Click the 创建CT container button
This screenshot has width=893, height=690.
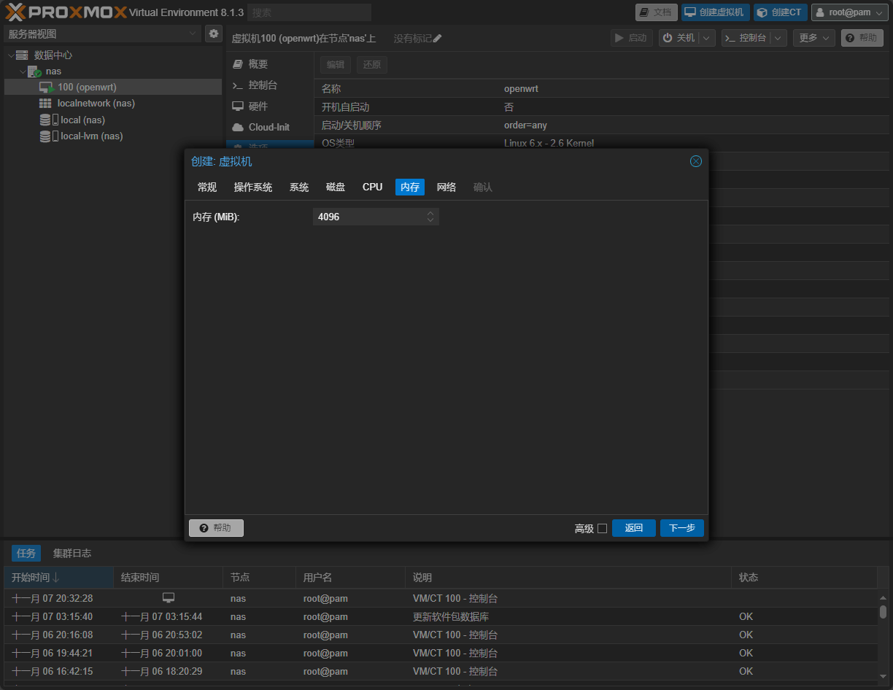click(780, 12)
